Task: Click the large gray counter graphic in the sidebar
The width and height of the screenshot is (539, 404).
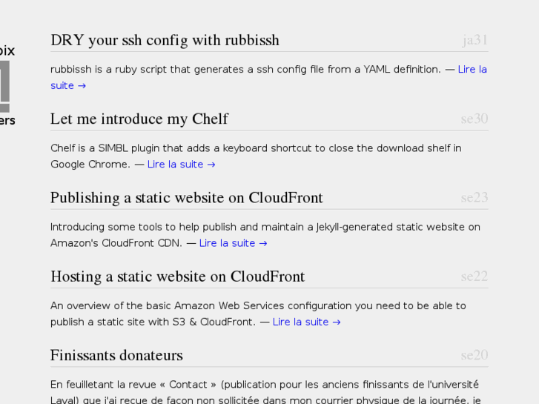Action: click(4, 86)
